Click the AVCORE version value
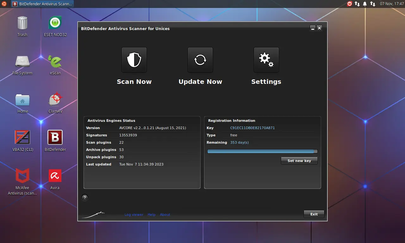The width and height of the screenshot is (405, 243). tap(153, 128)
